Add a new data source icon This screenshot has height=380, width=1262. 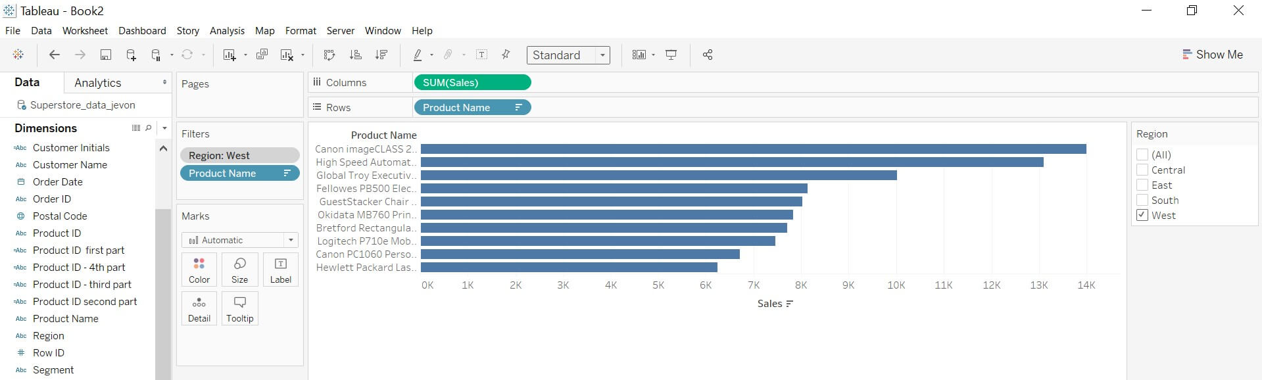coord(131,55)
